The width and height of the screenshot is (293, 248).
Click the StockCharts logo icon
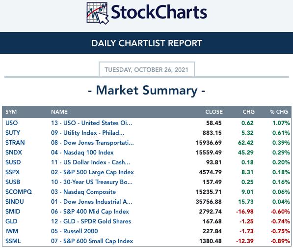click(97, 13)
